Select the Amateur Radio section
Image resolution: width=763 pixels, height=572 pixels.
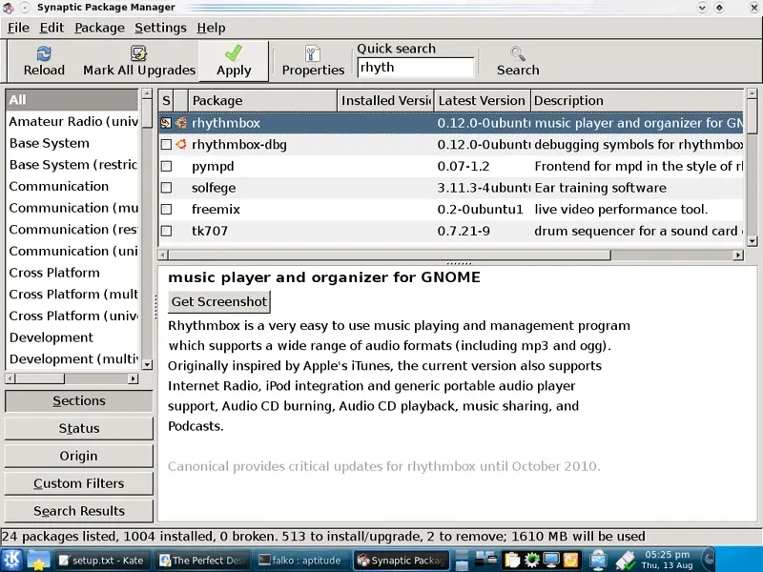pos(72,122)
